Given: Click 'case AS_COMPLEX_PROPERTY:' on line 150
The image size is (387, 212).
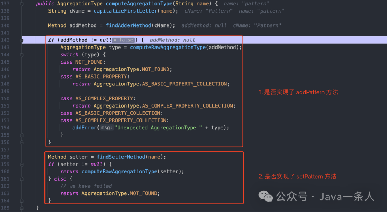Looking at the screenshot, I should (98, 98).
